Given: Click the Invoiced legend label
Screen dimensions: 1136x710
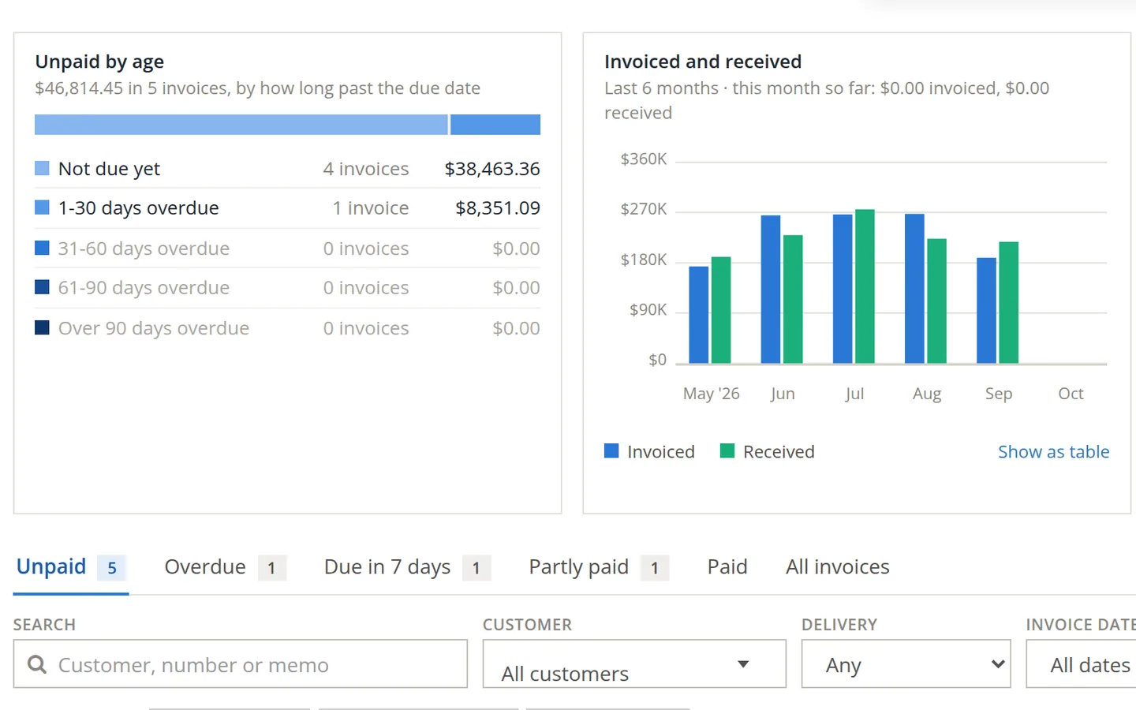Looking at the screenshot, I should pyautogui.click(x=661, y=451).
